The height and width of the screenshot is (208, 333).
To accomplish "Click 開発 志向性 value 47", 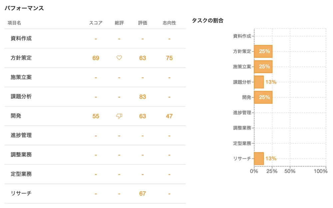I will [169, 116].
